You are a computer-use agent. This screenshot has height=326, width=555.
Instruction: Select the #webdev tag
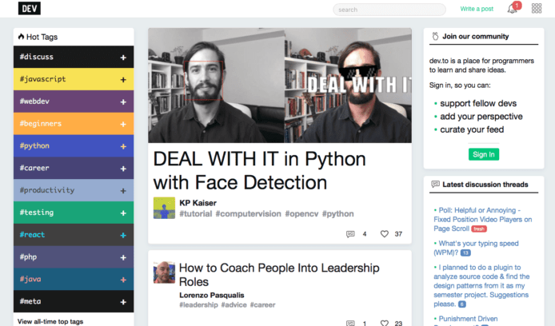[x=35, y=101]
